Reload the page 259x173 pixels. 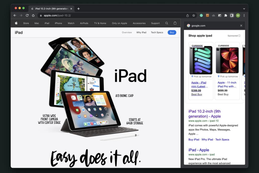click(x=27, y=15)
